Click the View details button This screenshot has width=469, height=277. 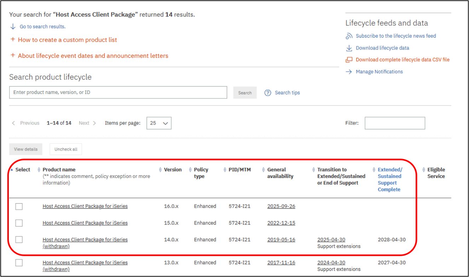click(x=26, y=149)
